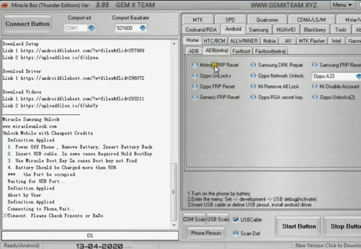Select Generic FRP Reset radio option
The height and width of the screenshot is (249, 361).
tap(195, 97)
